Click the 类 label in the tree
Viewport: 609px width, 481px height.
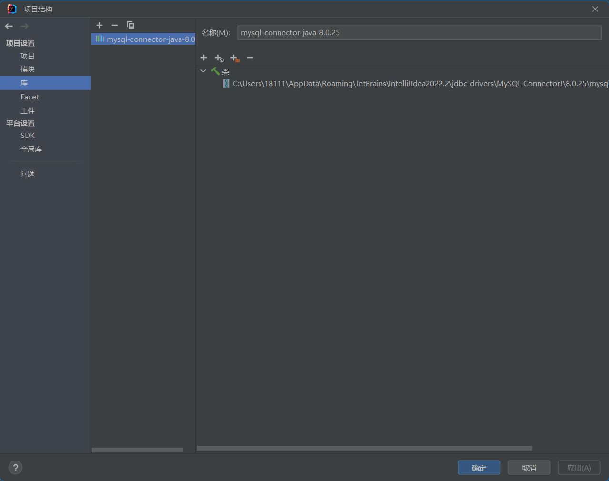226,71
